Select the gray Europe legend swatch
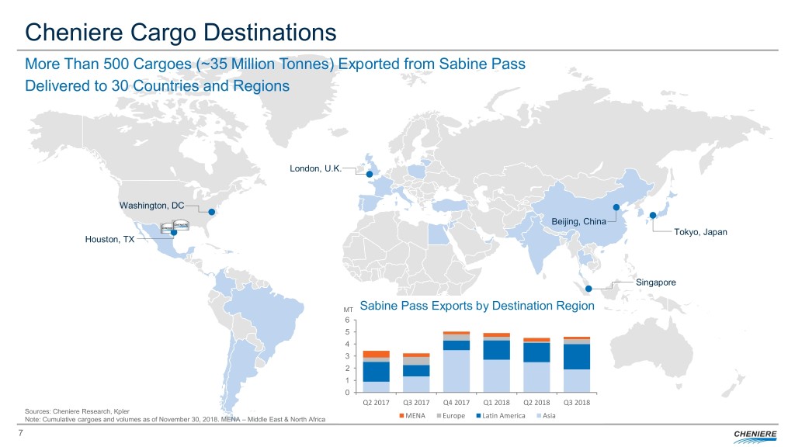795x447 pixels. point(439,416)
